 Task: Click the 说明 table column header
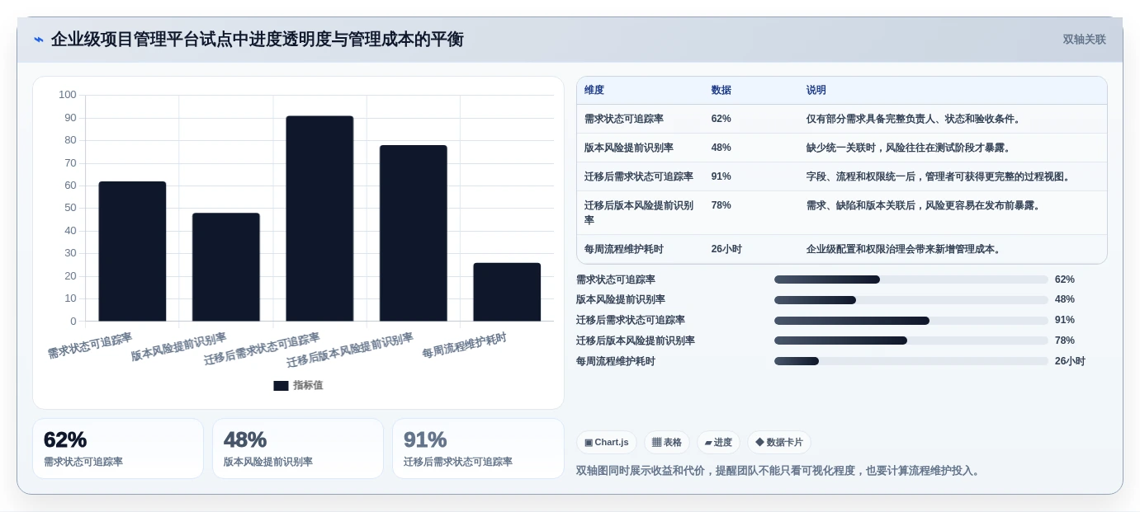click(816, 91)
